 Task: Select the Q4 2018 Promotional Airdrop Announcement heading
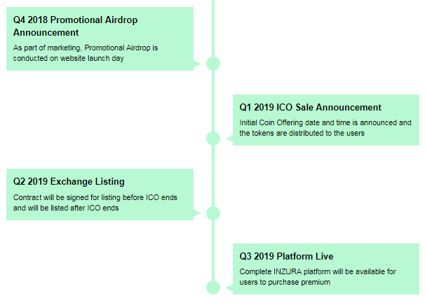point(69,26)
